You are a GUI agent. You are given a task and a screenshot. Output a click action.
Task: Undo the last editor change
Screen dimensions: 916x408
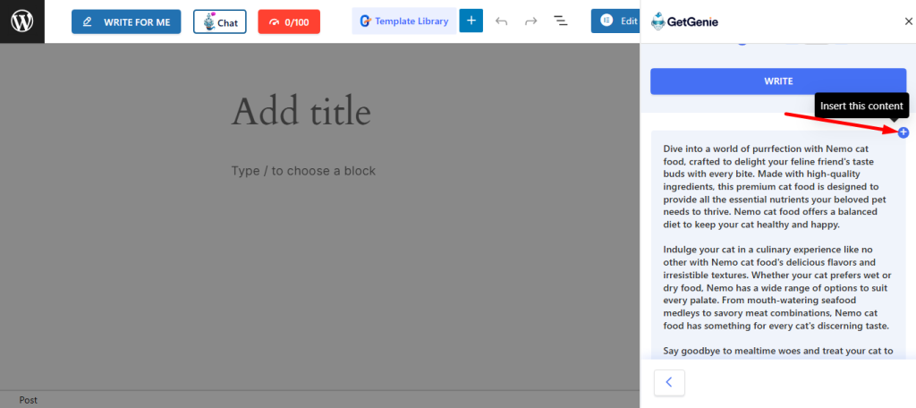[x=501, y=21]
